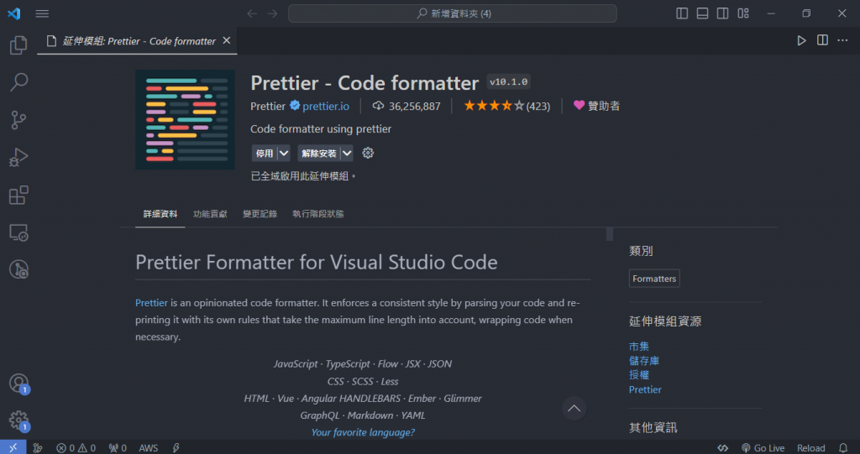Open the Explorer view in activity bar
860x454 pixels.
[18, 45]
